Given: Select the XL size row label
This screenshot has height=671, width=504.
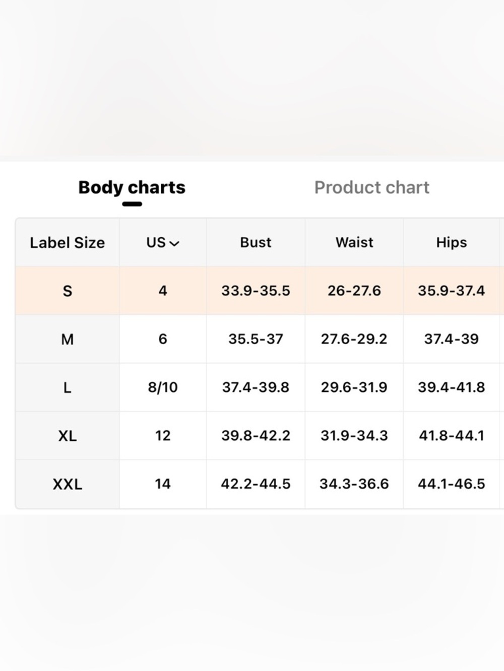Looking at the screenshot, I should [67, 436].
